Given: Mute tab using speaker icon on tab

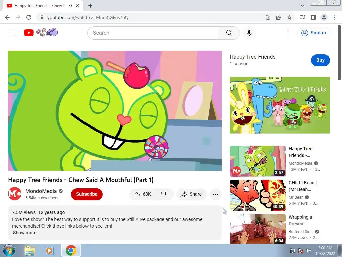Looking at the screenshot, I should 70,6.
